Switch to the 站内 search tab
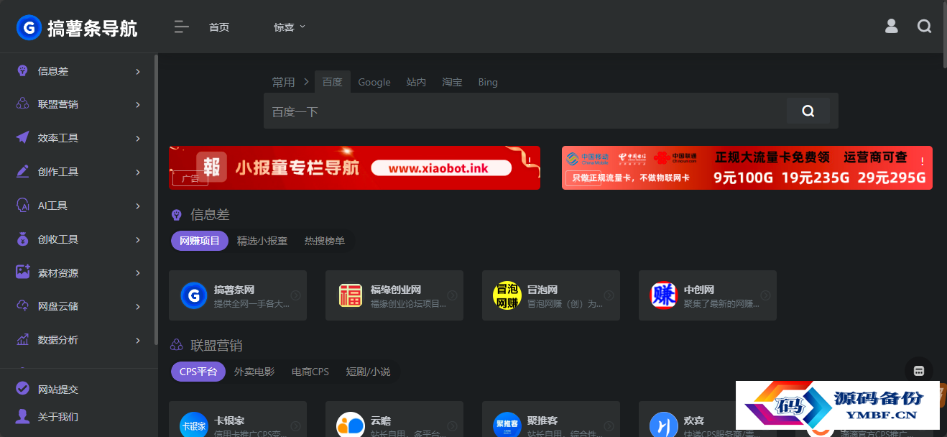The image size is (947, 437). (x=416, y=82)
